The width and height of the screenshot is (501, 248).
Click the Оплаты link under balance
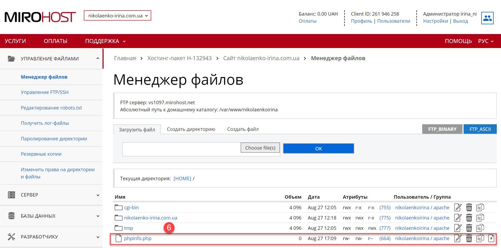308,21
